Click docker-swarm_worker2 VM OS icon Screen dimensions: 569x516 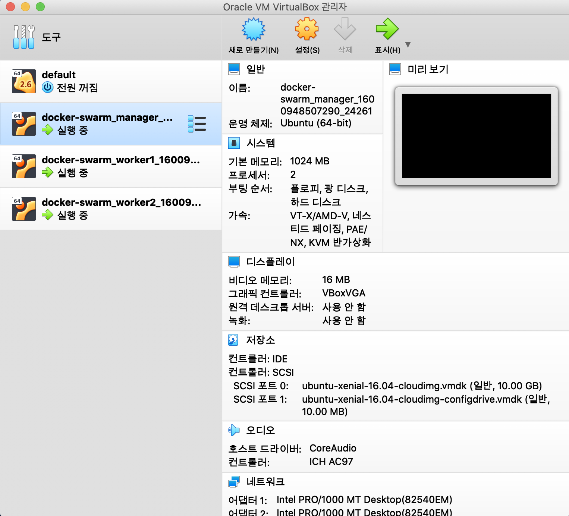tap(24, 209)
